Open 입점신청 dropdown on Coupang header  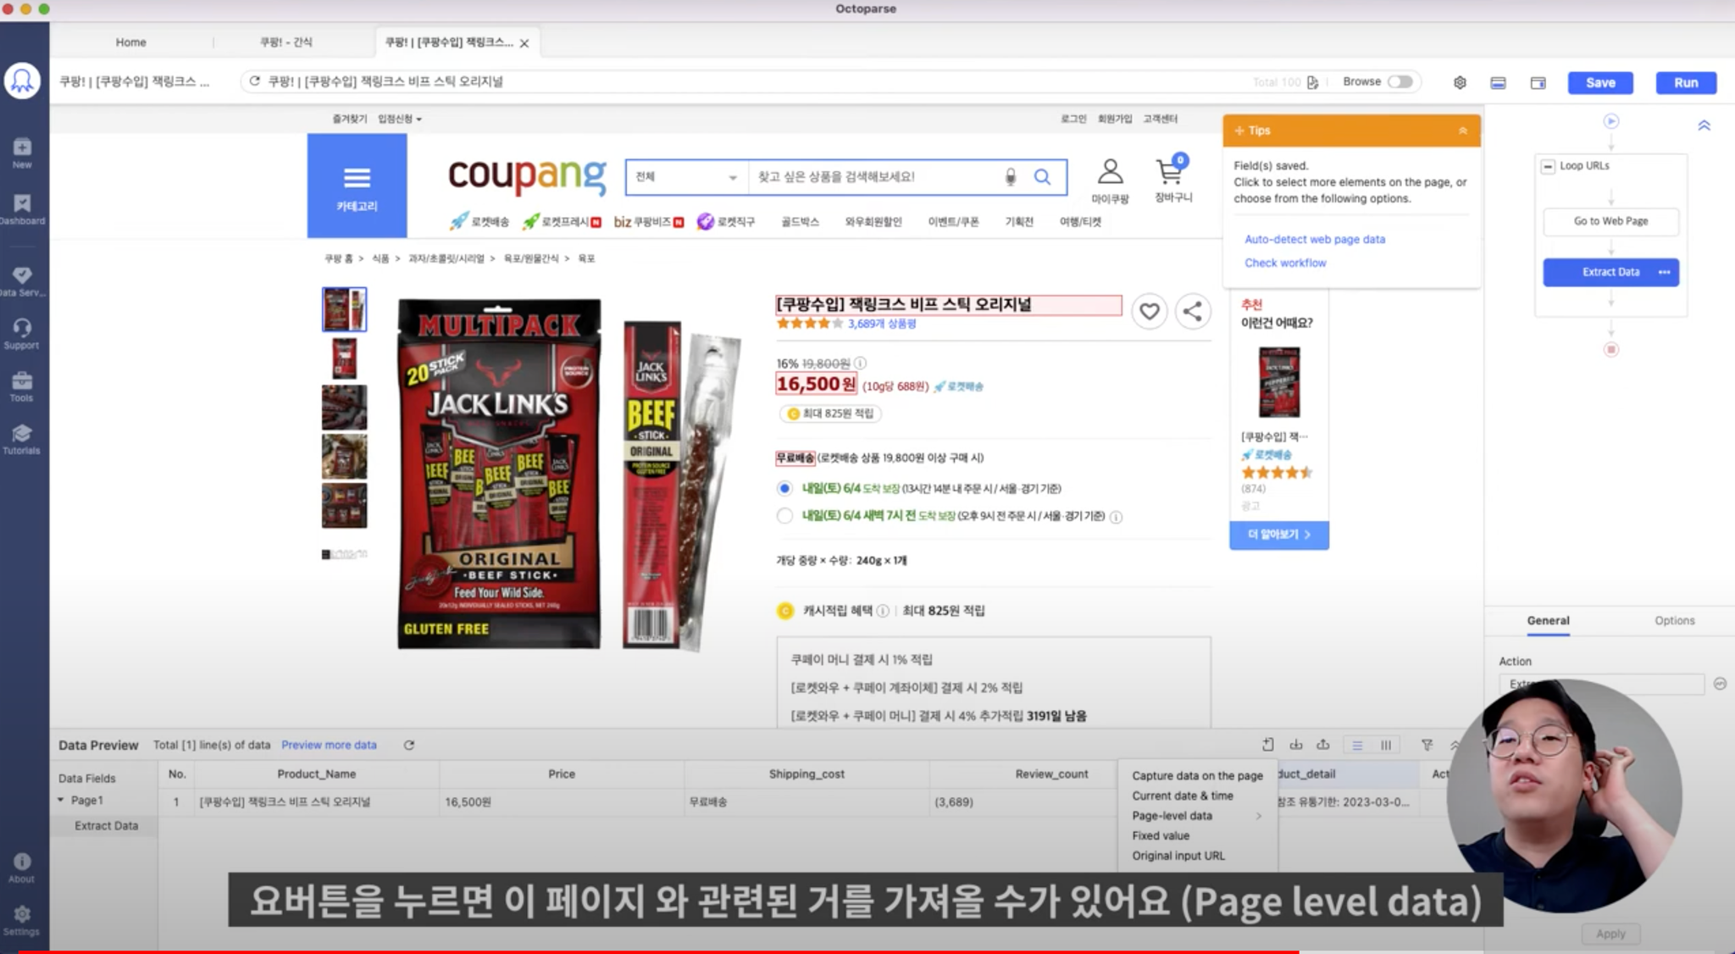coord(400,119)
